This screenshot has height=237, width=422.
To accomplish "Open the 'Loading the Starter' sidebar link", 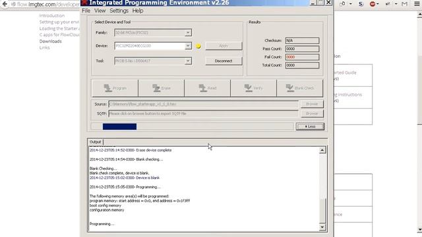I will click(59, 28).
